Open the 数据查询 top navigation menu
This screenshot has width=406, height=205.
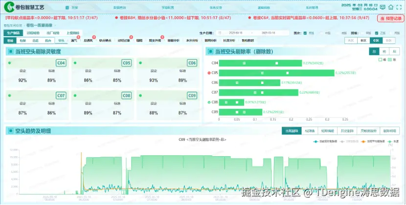(x=120, y=7)
